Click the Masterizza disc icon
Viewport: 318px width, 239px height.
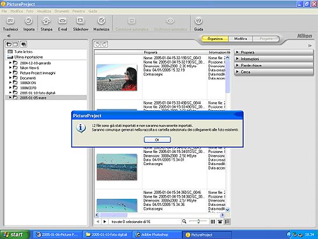coord(101,21)
